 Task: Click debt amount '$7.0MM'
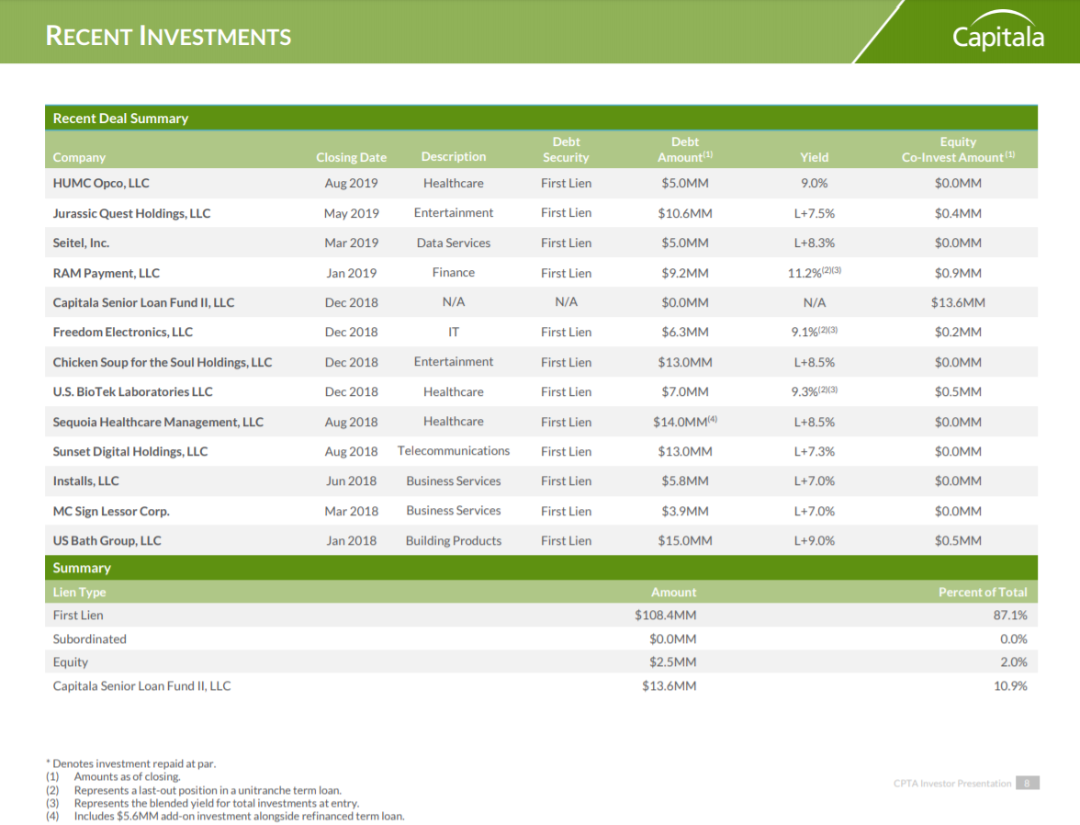coord(685,392)
